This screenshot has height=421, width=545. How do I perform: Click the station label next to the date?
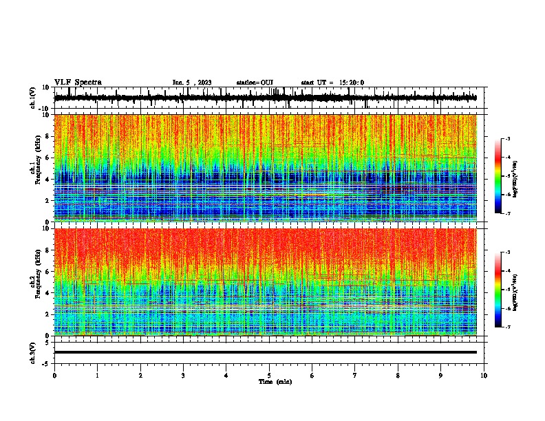(x=255, y=83)
